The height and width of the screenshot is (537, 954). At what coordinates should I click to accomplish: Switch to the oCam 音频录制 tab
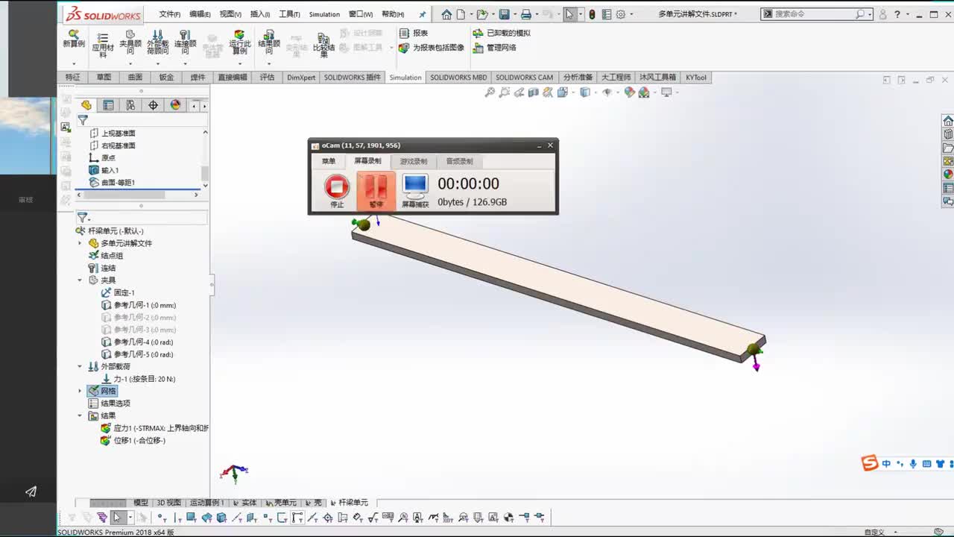pyautogui.click(x=460, y=161)
